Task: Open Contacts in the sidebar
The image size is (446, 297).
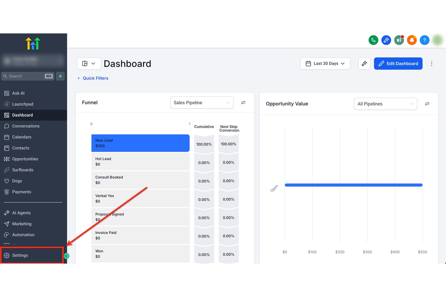Action: click(x=33, y=148)
